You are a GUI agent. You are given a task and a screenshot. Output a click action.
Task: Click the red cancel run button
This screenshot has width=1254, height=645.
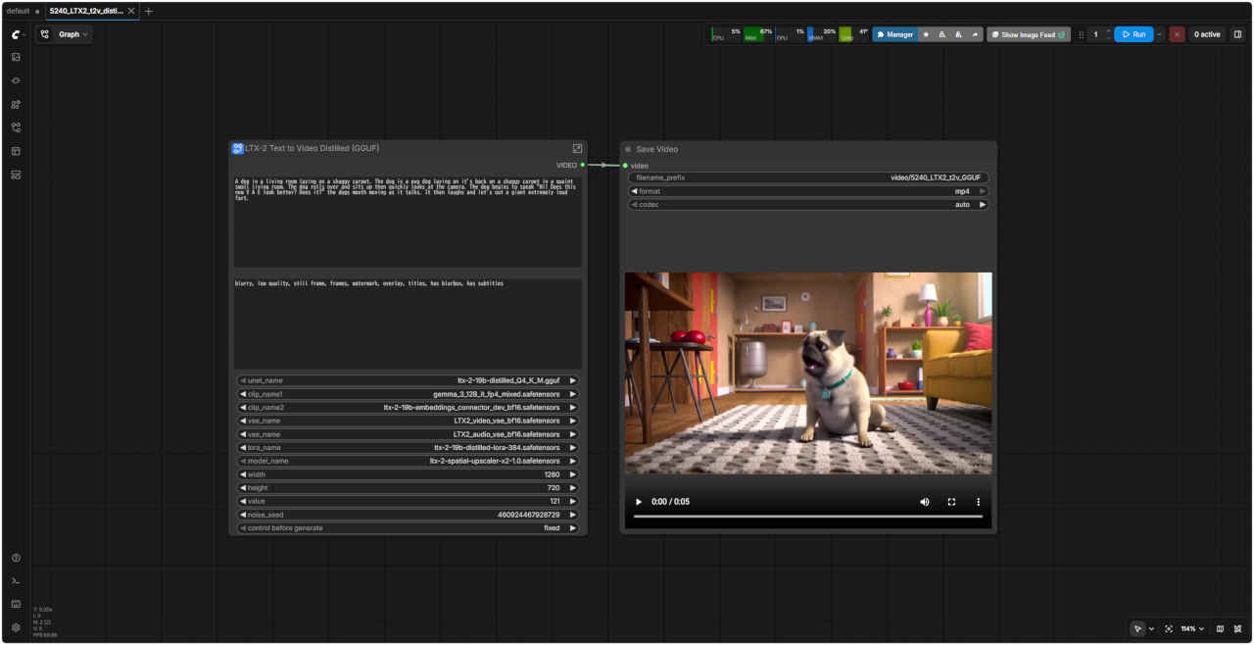coord(1177,34)
